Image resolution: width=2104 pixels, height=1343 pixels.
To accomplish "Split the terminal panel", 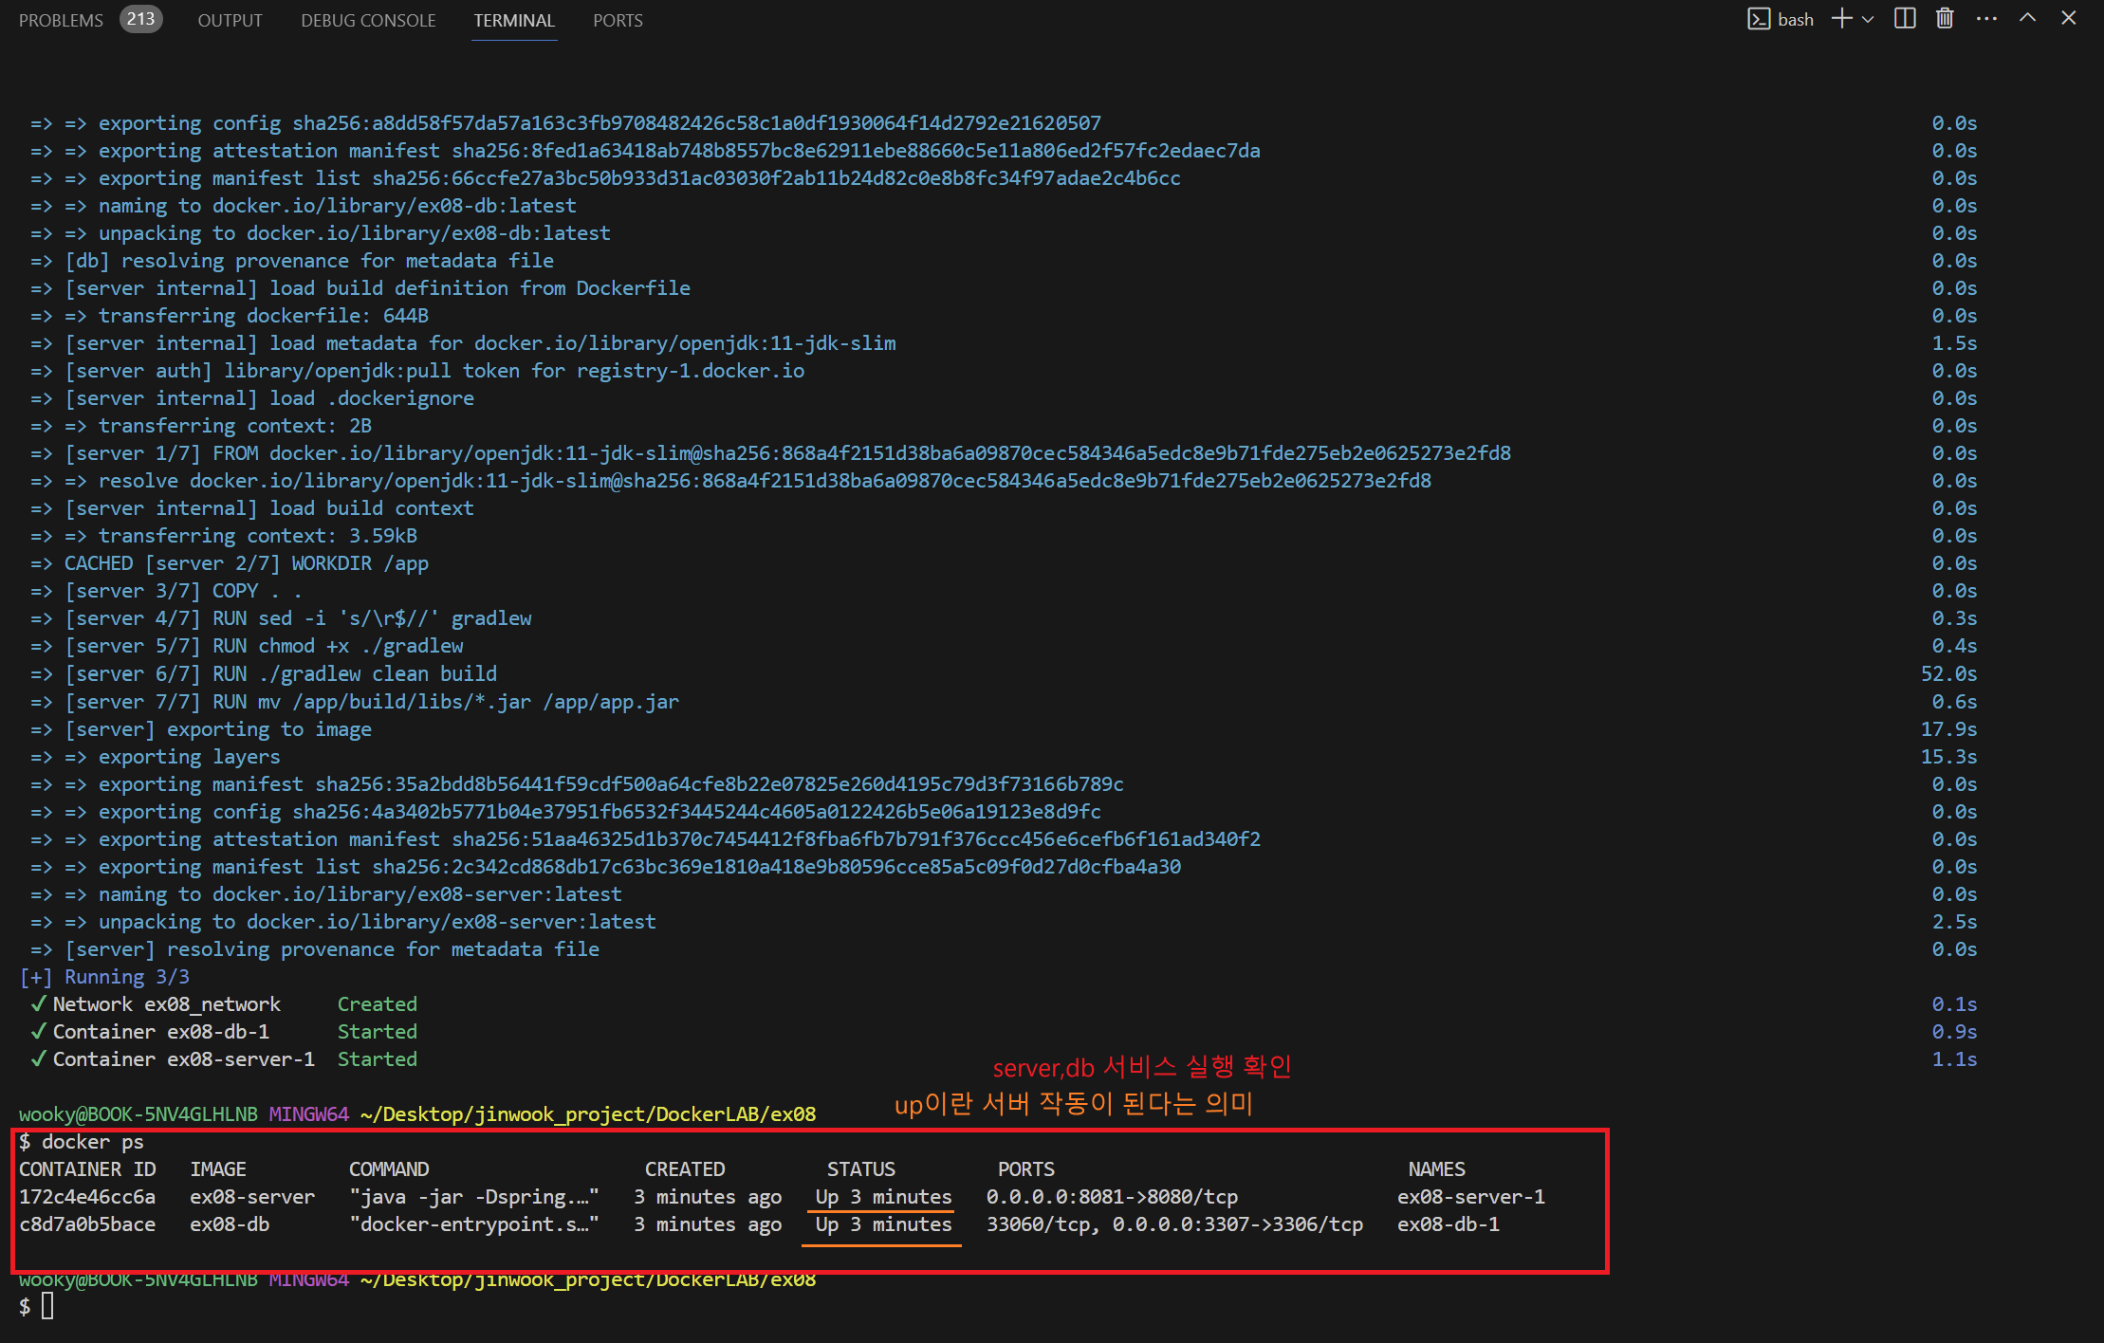I will pyautogui.click(x=1905, y=19).
